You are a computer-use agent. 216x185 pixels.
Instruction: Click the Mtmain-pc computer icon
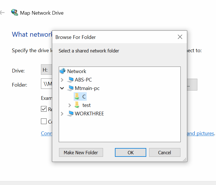[70, 88]
